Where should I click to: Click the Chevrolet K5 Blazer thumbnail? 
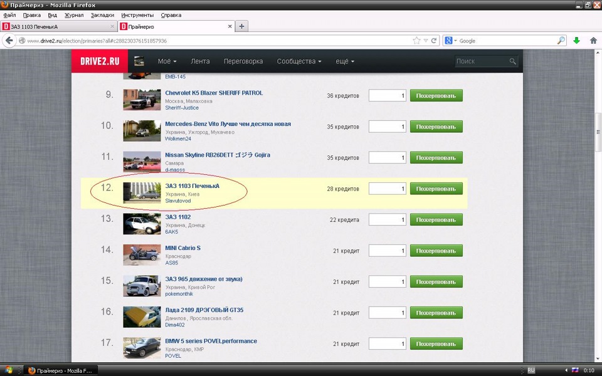(142, 100)
